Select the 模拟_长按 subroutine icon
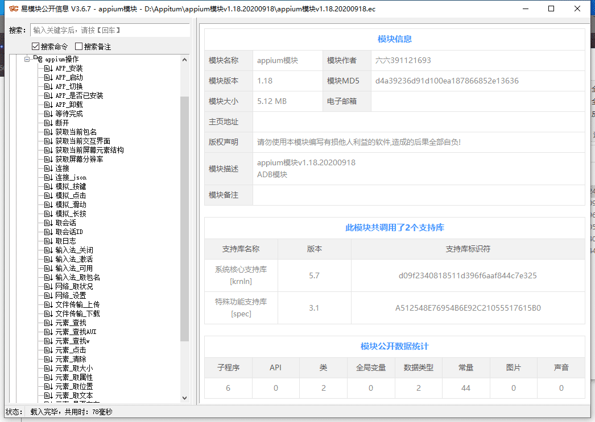This screenshot has width=595, height=422. (x=48, y=214)
